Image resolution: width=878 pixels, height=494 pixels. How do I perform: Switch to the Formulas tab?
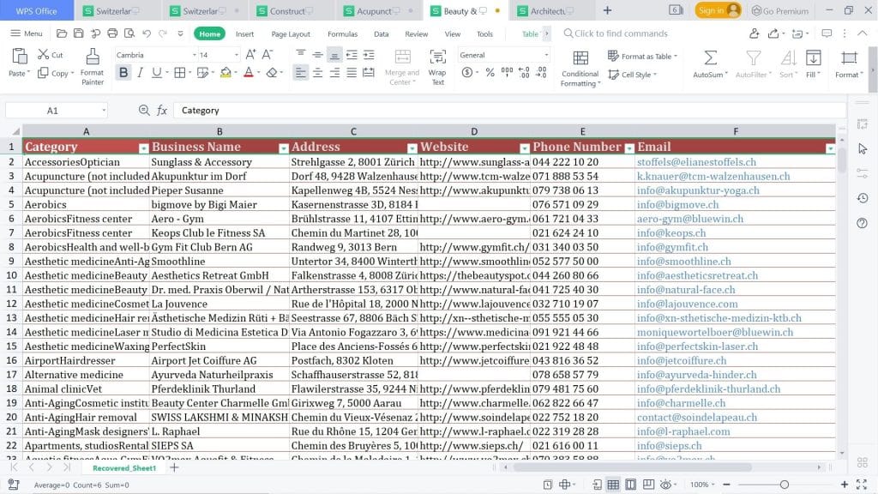pyautogui.click(x=343, y=34)
